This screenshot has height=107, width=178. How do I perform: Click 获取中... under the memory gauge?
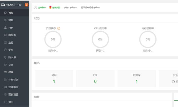click(x=148, y=51)
